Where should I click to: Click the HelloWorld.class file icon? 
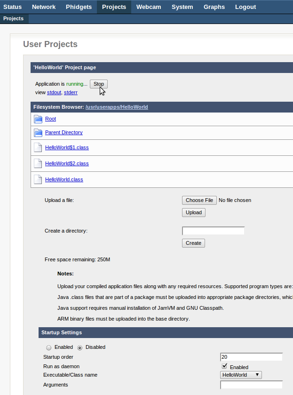(x=38, y=180)
